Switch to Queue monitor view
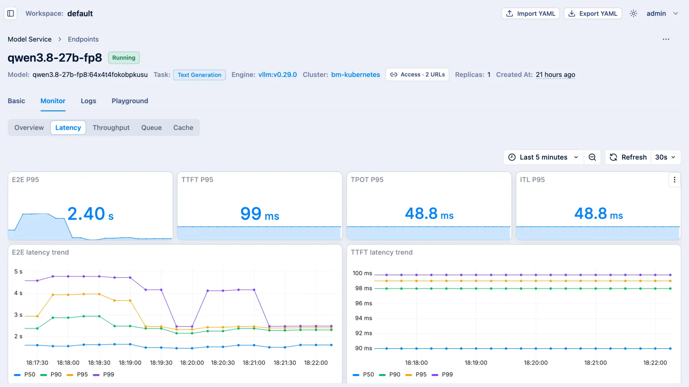Viewport: 689px width, 387px height. (152, 128)
